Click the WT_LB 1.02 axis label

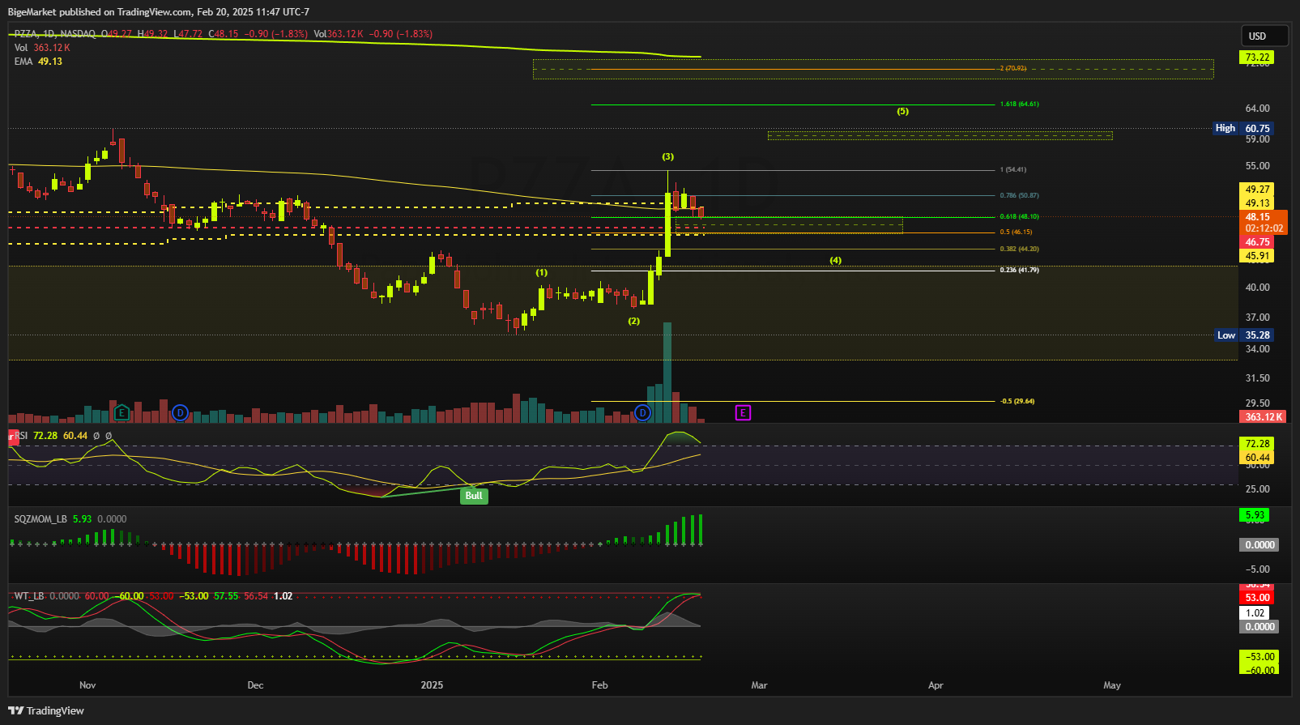(x=1255, y=613)
